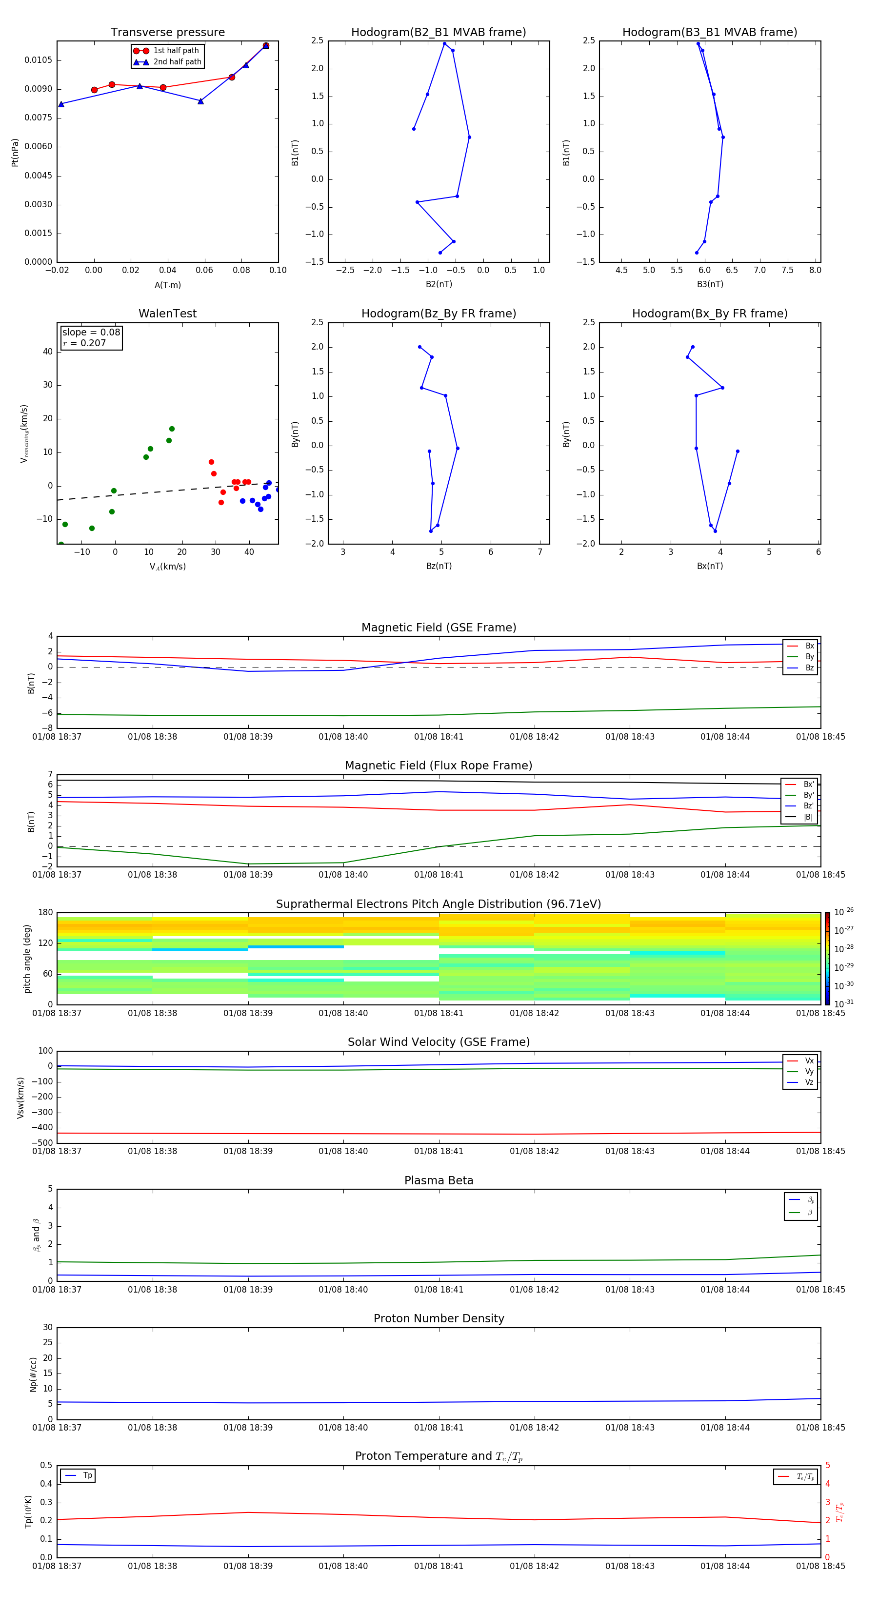The height and width of the screenshot is (1609, 878).
Task: Click the Vz legend entry in velocity plot
Action: [x=800, y=1082]
